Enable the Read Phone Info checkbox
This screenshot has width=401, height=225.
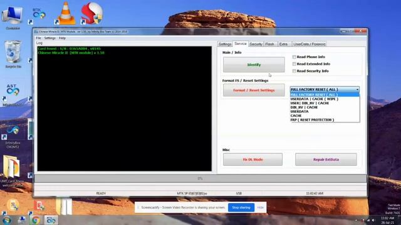point(294,57)
